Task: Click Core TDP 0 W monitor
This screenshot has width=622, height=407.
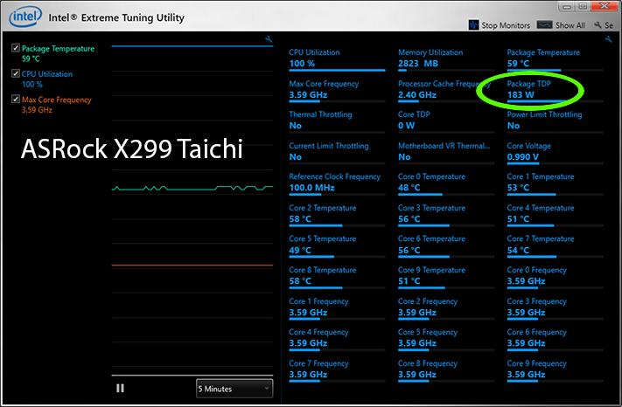Action: [446, 121]
